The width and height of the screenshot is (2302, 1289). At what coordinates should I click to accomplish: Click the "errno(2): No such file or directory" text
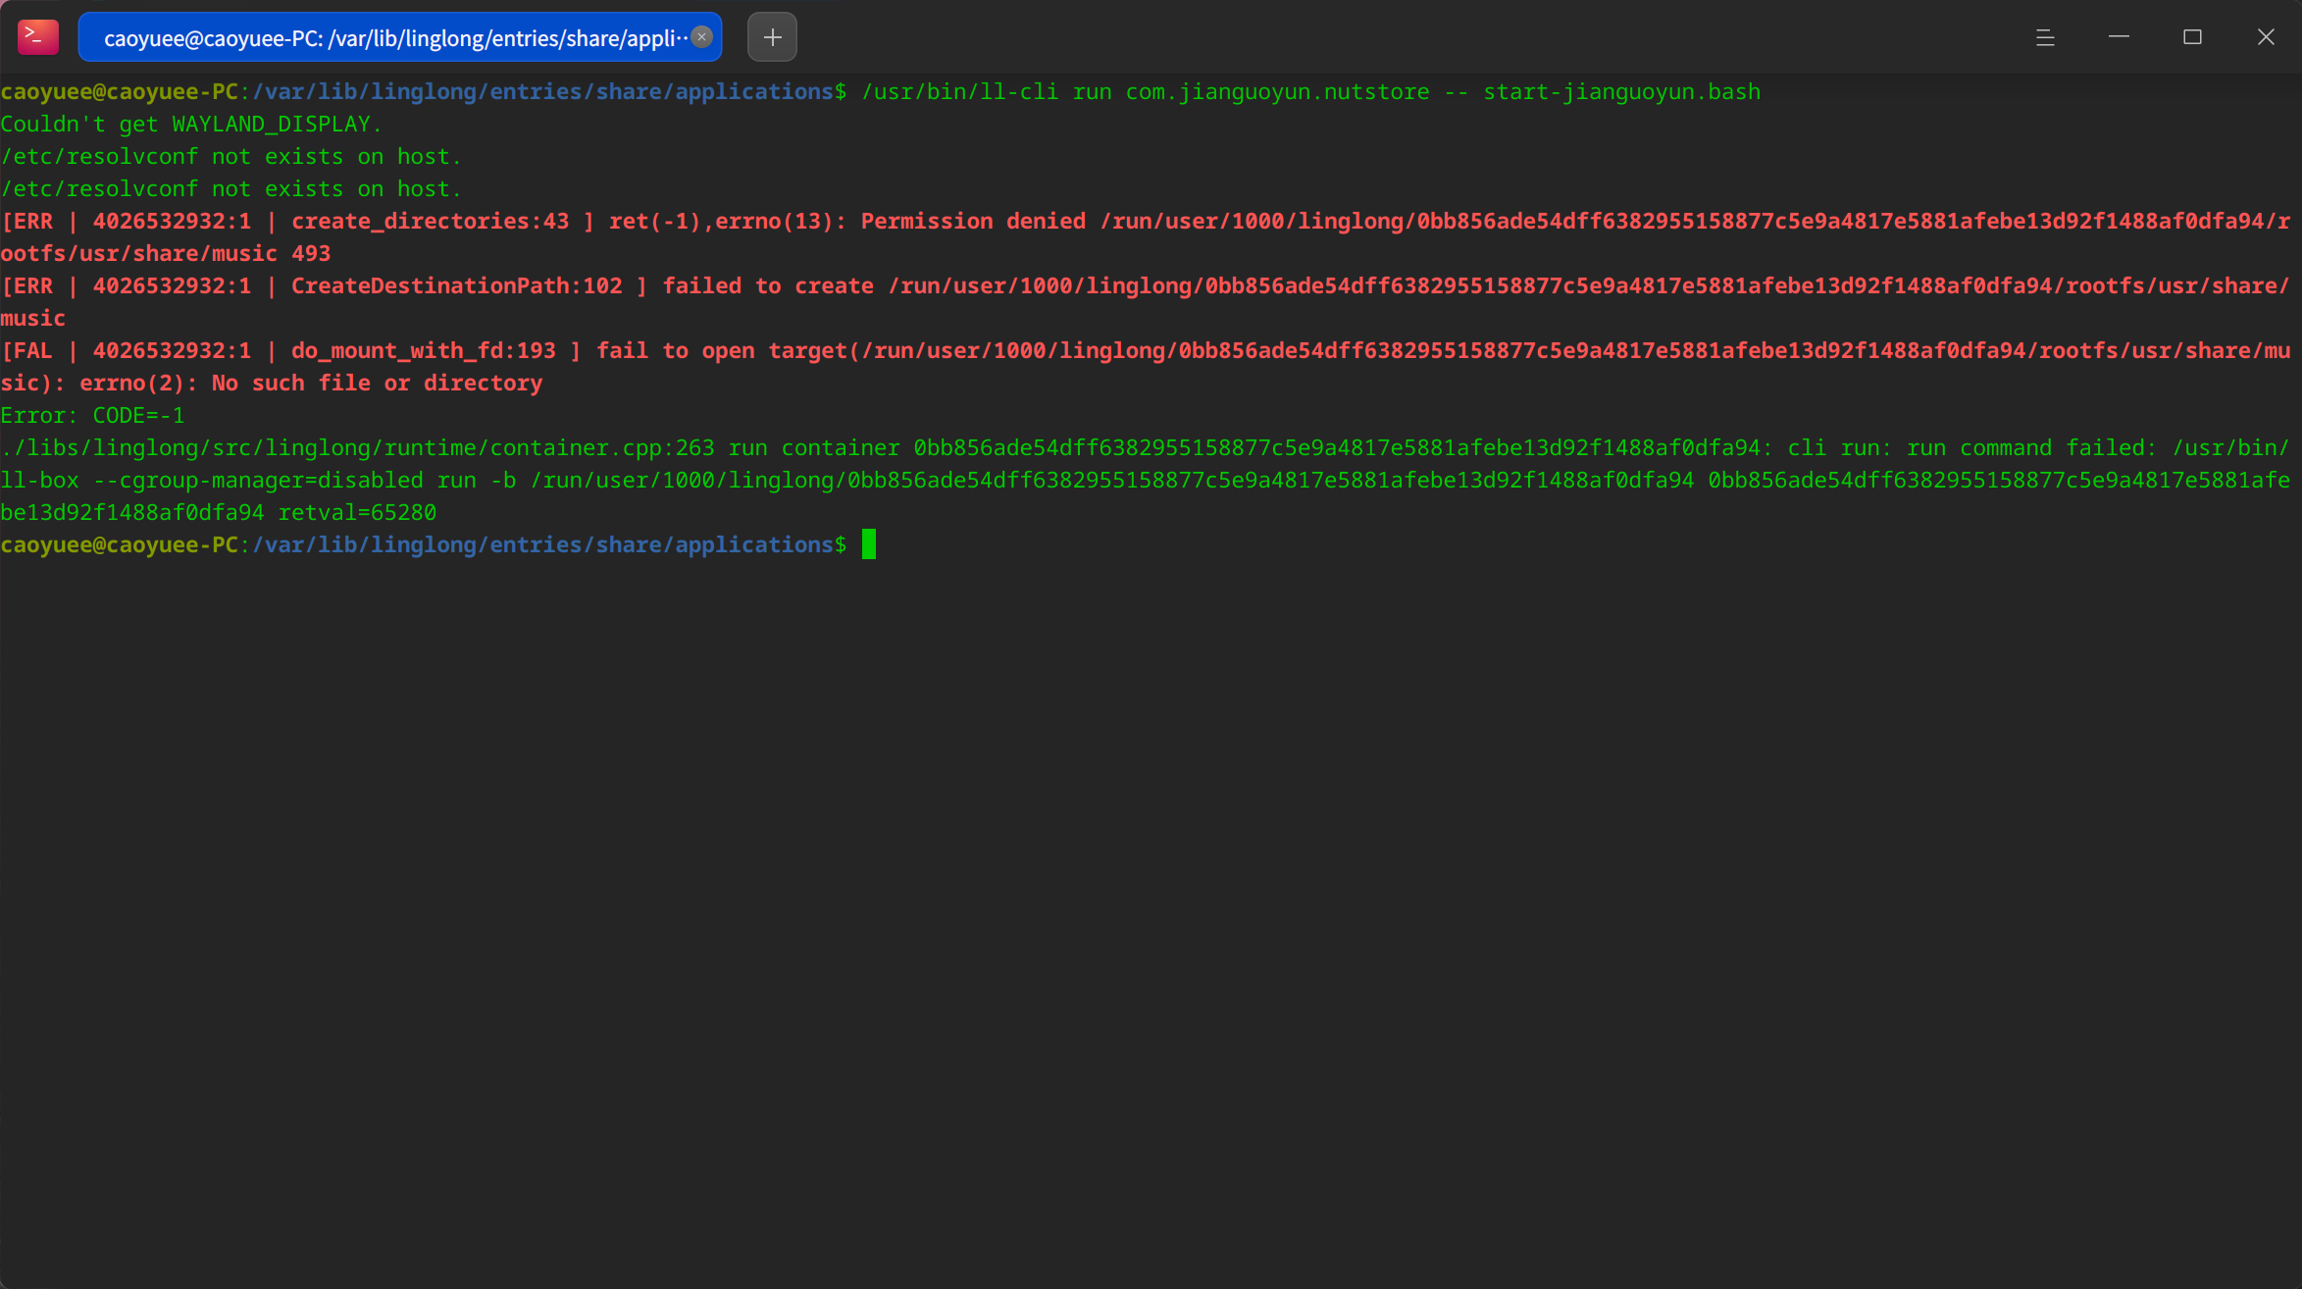311,384
